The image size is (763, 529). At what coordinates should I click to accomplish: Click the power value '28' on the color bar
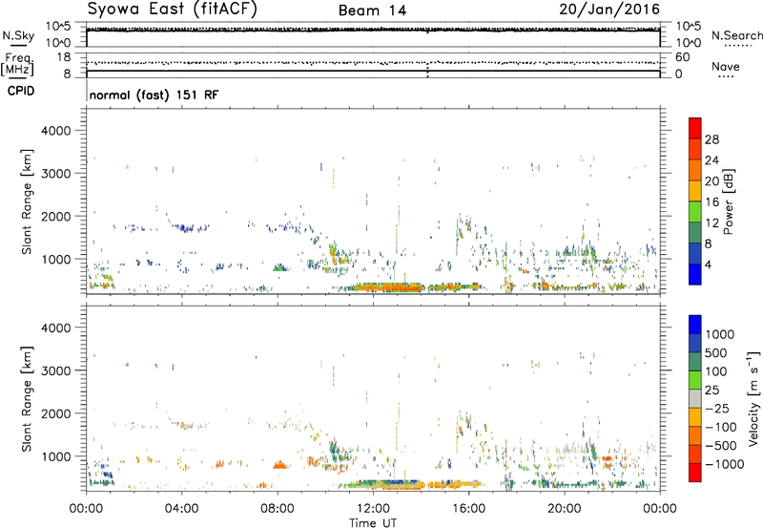(x=711, y=139)
